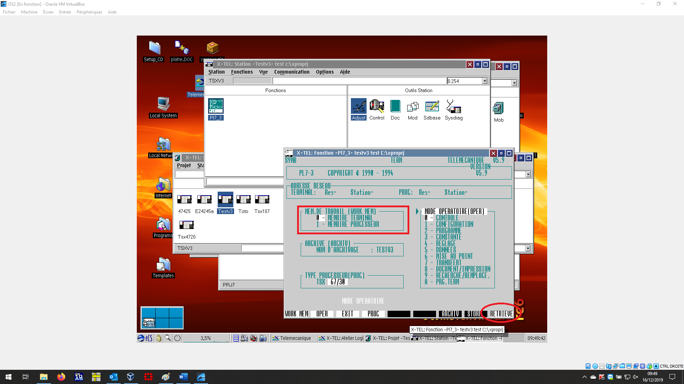The image size is (684, 384).
Task: Launch the Control tool icon
Action: [x=377, y=107]
